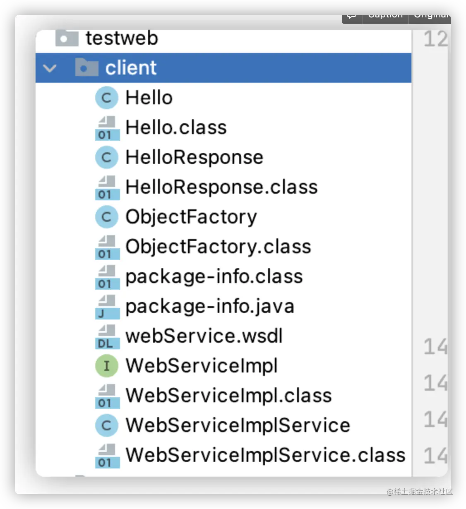Select the ObjectFactory.class file
The height and width of the screenshot is (509, 466).
click(x=218, y=247)
